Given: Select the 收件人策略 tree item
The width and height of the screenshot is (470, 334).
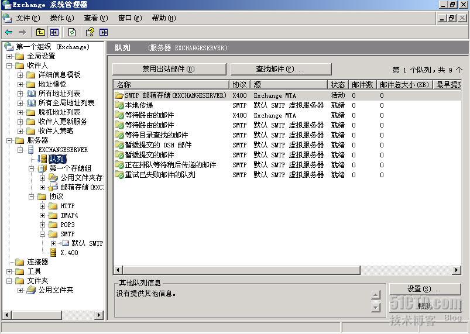Looking at the screenshot, I should coord(56,131).
